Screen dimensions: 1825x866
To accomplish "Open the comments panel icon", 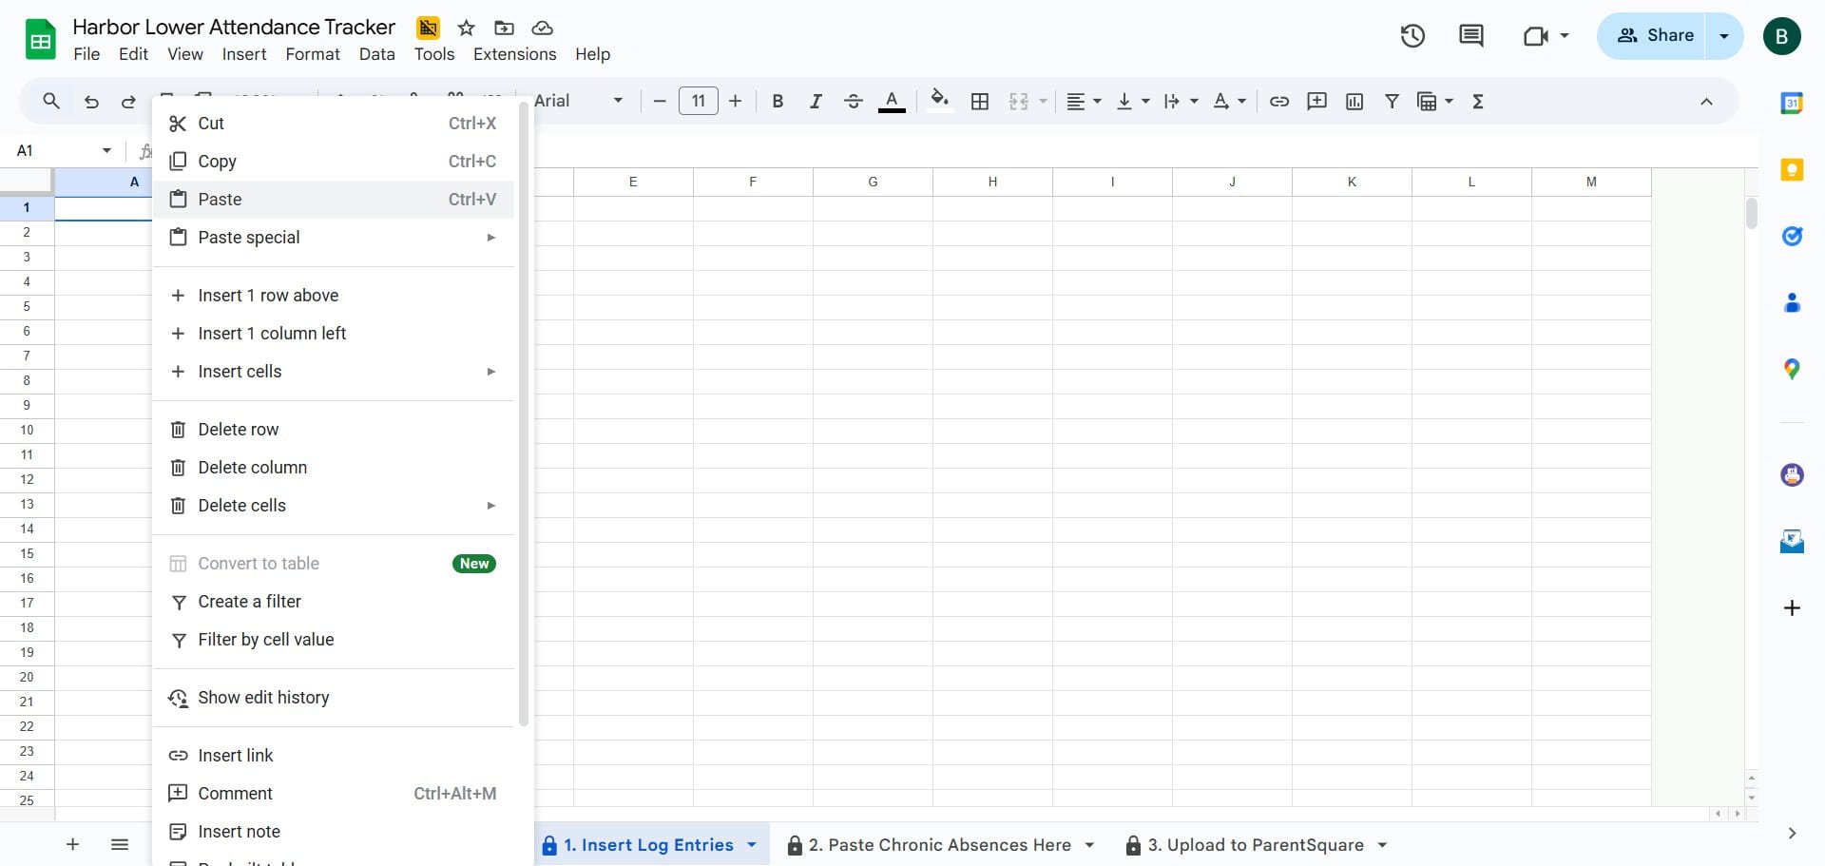I will point(1470,36).
